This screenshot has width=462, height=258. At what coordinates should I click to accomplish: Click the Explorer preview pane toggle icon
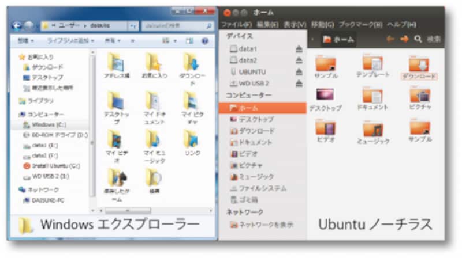(189, 41)
